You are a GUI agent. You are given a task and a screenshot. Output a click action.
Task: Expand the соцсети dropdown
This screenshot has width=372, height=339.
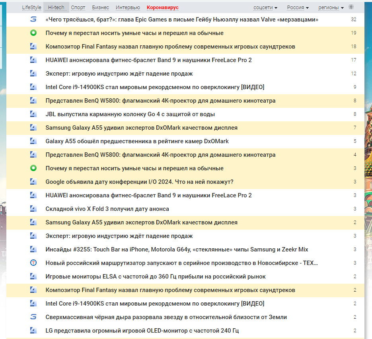(x=265, y=8)
